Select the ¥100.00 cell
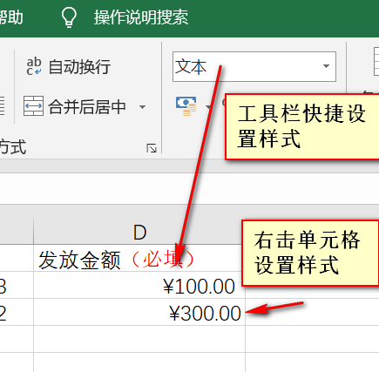The height and width of the screenshot is (372, 379). click(x=139, y=285)
